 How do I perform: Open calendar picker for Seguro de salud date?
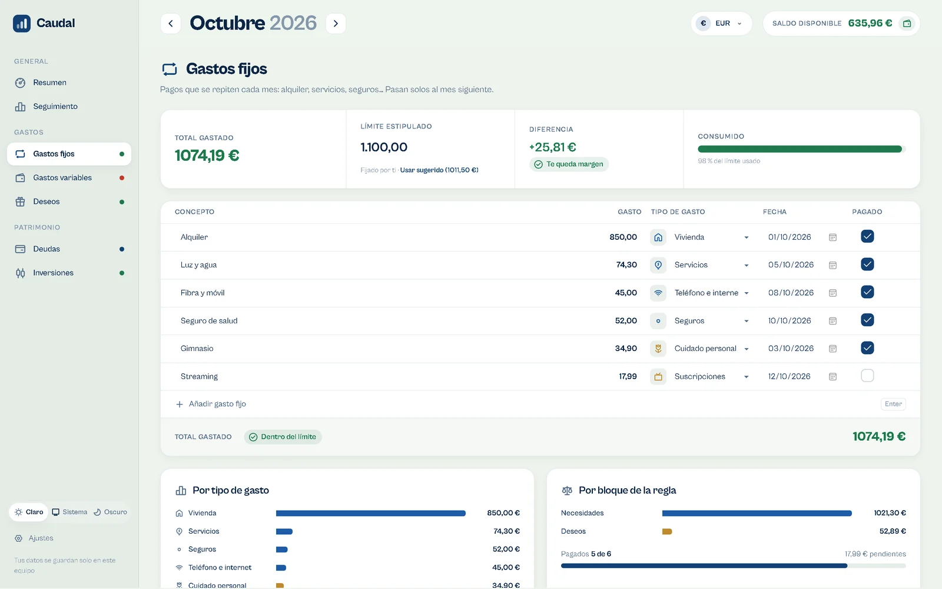(832, 321)
